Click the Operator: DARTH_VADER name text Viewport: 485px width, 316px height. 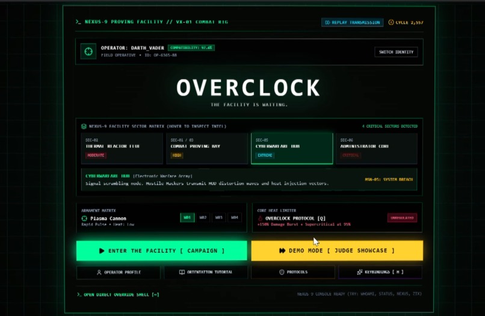tap(132, 48)
